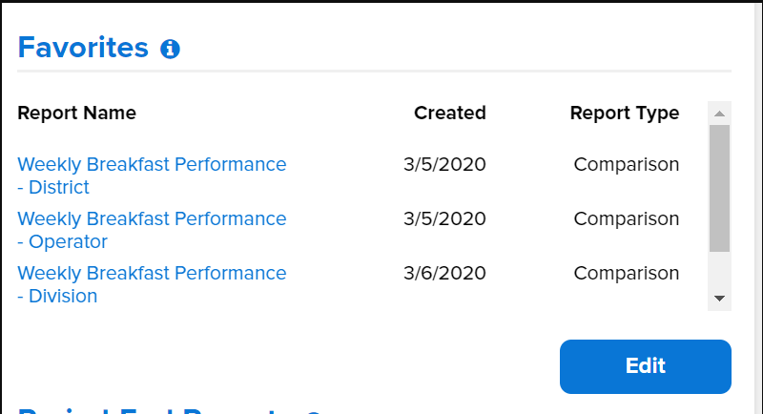Click the partially visible heading below Edit
The width and height of the screenshot is (763, 414).
pos(153,409)
